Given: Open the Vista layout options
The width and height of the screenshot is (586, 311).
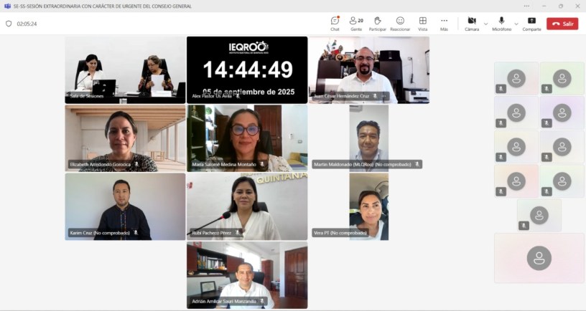Looking at the screenshot, I should [422, 23].
